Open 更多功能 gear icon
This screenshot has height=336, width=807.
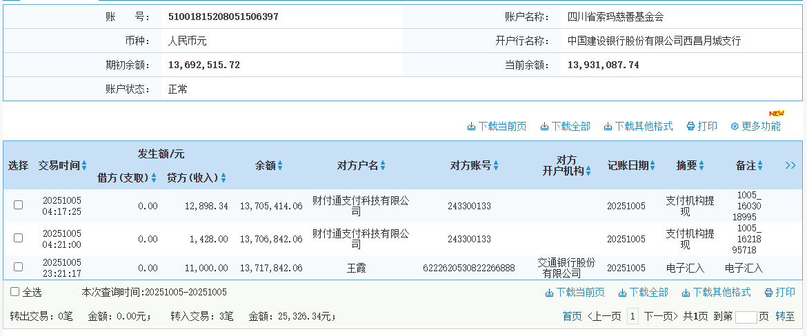pos(735,127)
